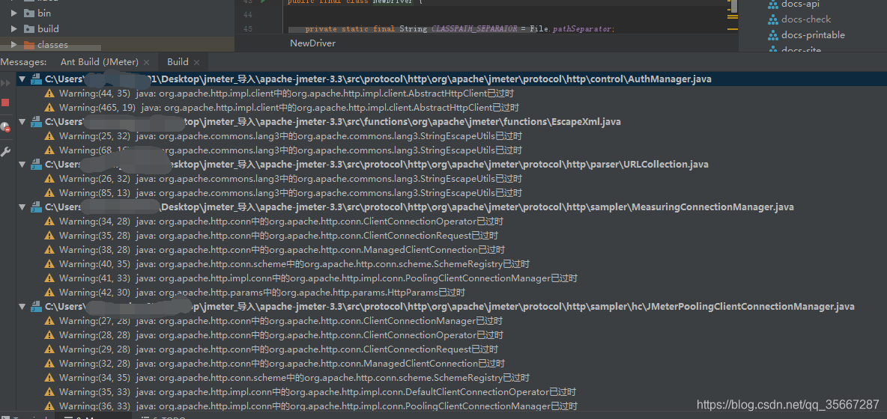The height and width of the screenshot is (419, 887).
Task: Click the docs-check Ant target icon
Action: [x=772, y=19]
